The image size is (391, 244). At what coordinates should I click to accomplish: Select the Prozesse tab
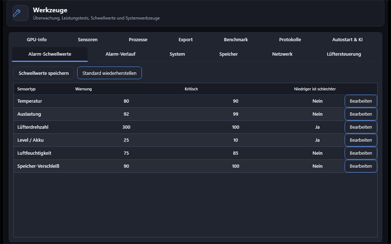tap(138, 40)
